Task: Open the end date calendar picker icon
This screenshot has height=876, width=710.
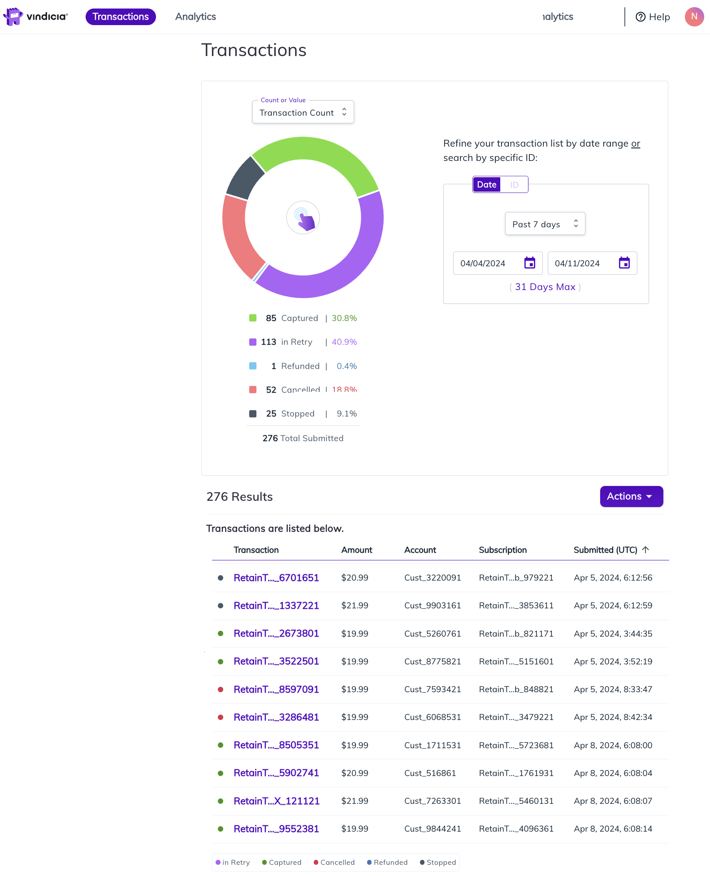Action: (x=624, y=263)
